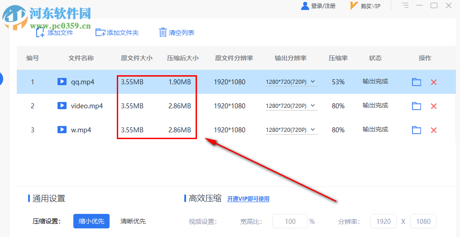Delete the video.mp4 row
The width and height of the screenshot is (460, 237).
coord(434,106)
